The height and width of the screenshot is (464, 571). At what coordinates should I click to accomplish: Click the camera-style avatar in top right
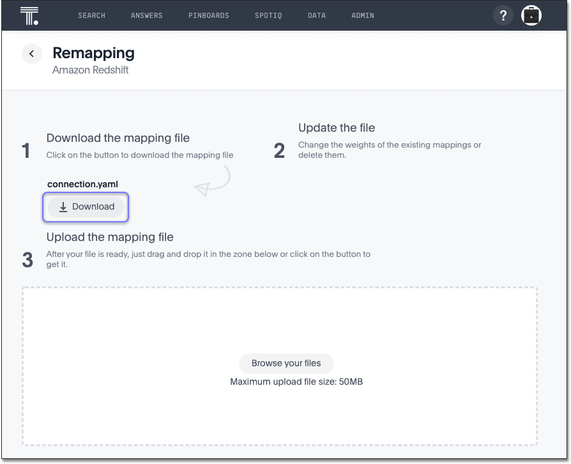(x=531, y=15)
